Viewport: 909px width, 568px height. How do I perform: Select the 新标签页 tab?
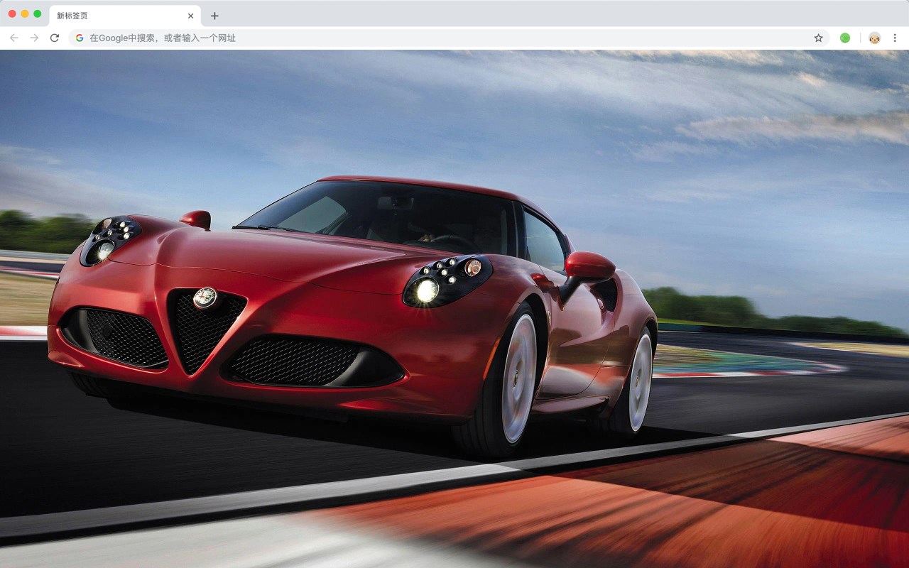pos(125,16)
